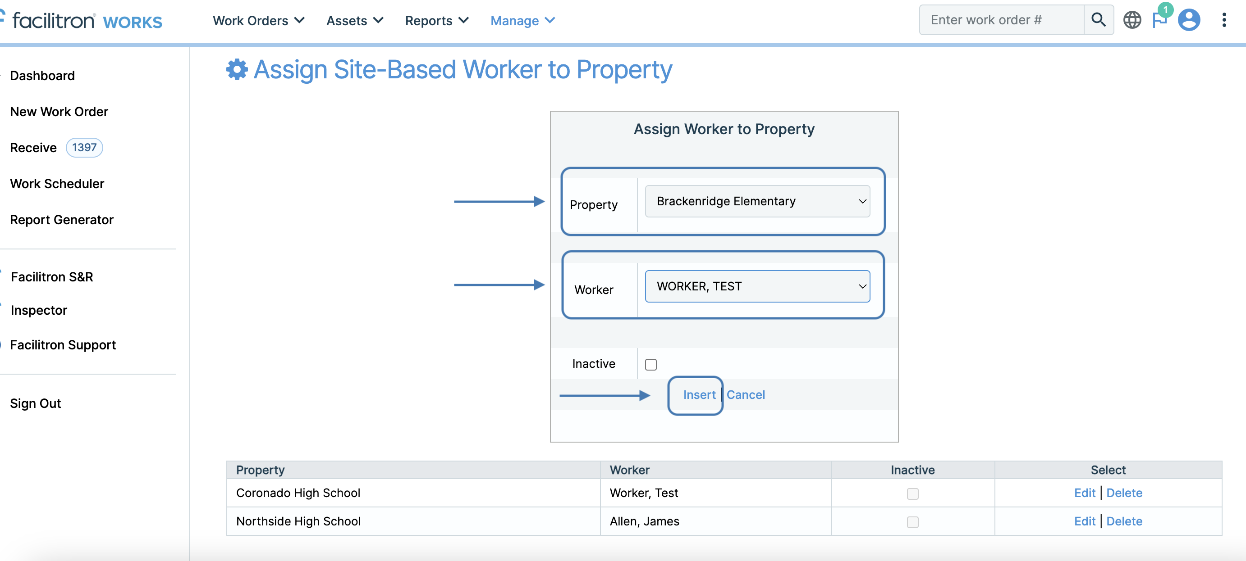Click Edit for Coronado High School row

1085,493
